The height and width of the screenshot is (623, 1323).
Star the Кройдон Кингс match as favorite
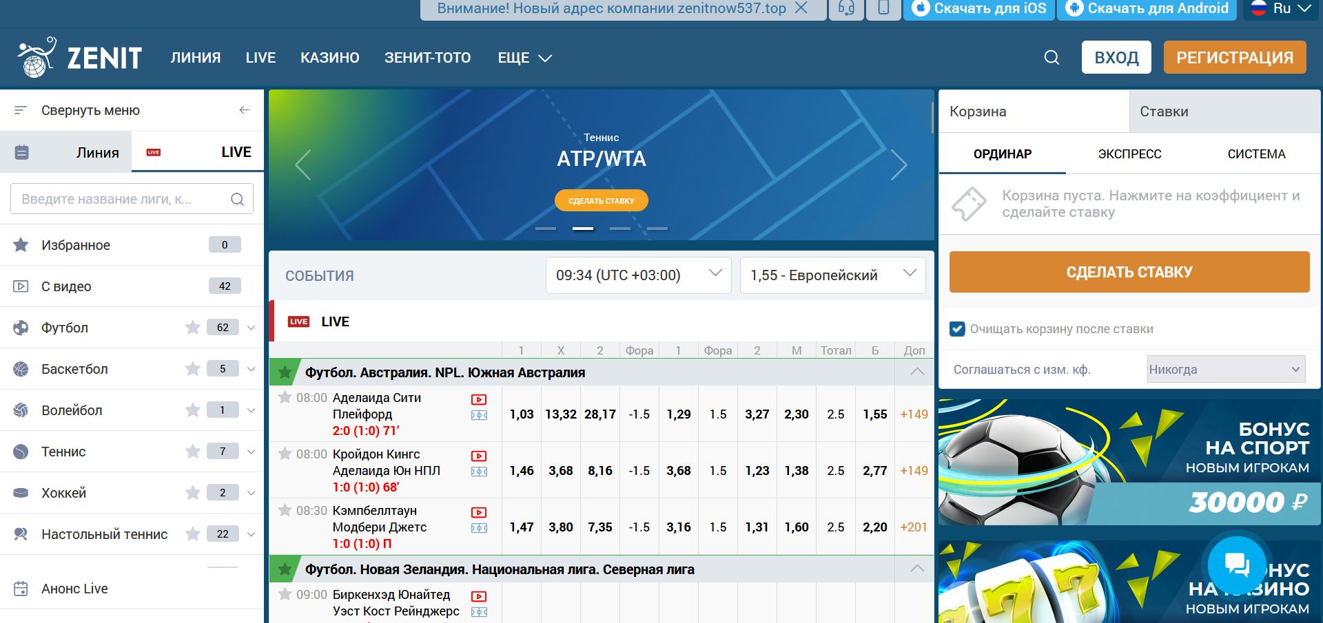[285, 454]
